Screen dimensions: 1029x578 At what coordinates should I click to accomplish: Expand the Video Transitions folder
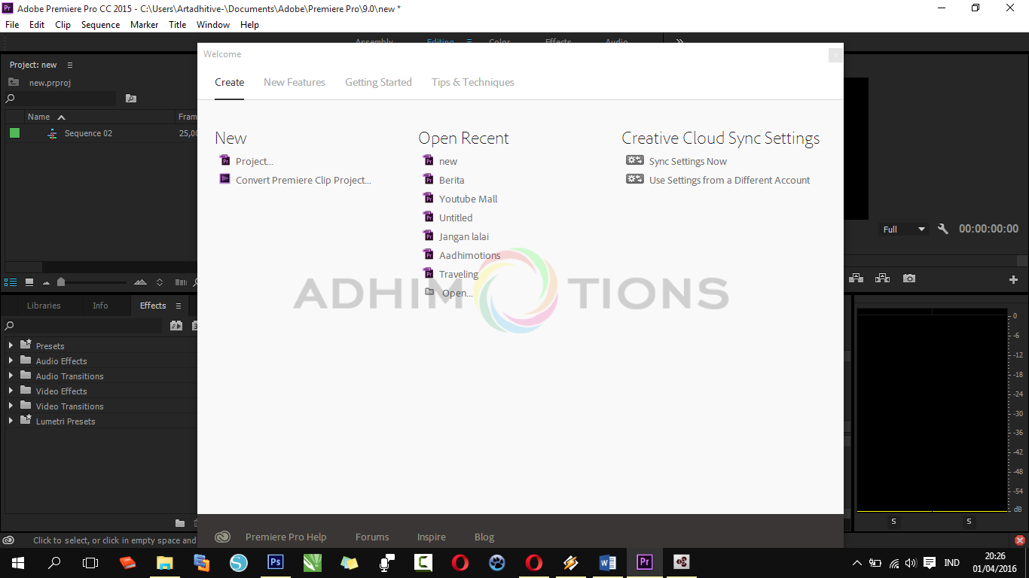coord(11,406)
